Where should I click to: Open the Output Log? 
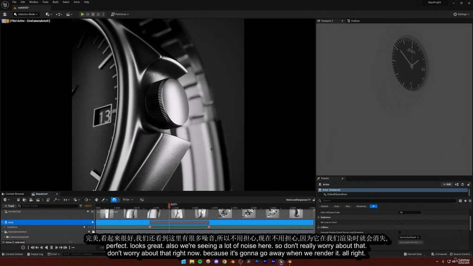35,254
